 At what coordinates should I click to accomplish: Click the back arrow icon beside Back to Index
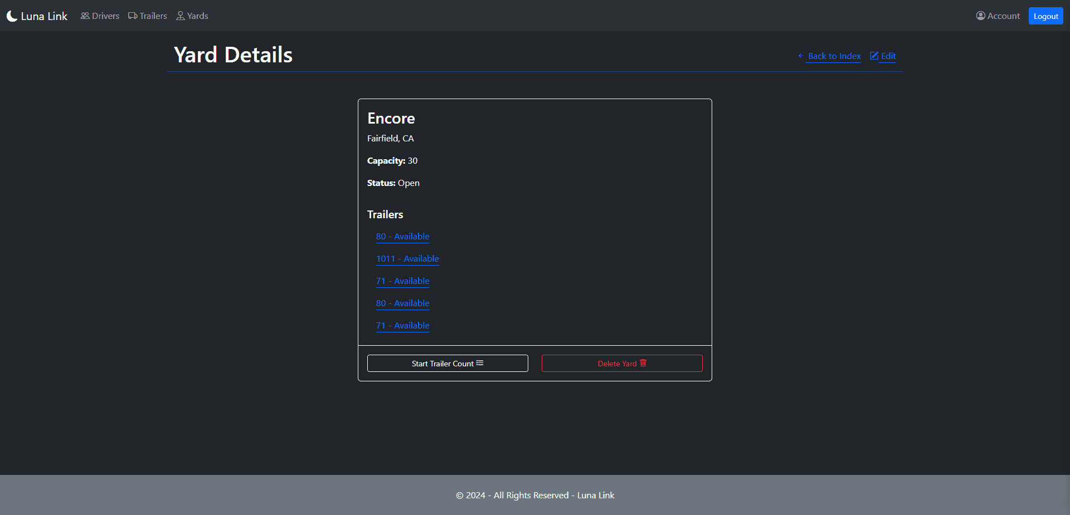(x=801, y=56)
